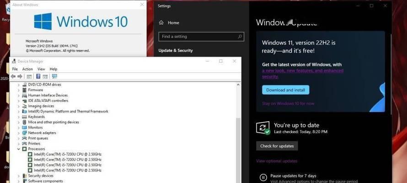The height and width of the screenshot is (183, 407).
Task: Click the Network adapters icon
Action: [x=24, y=133]
